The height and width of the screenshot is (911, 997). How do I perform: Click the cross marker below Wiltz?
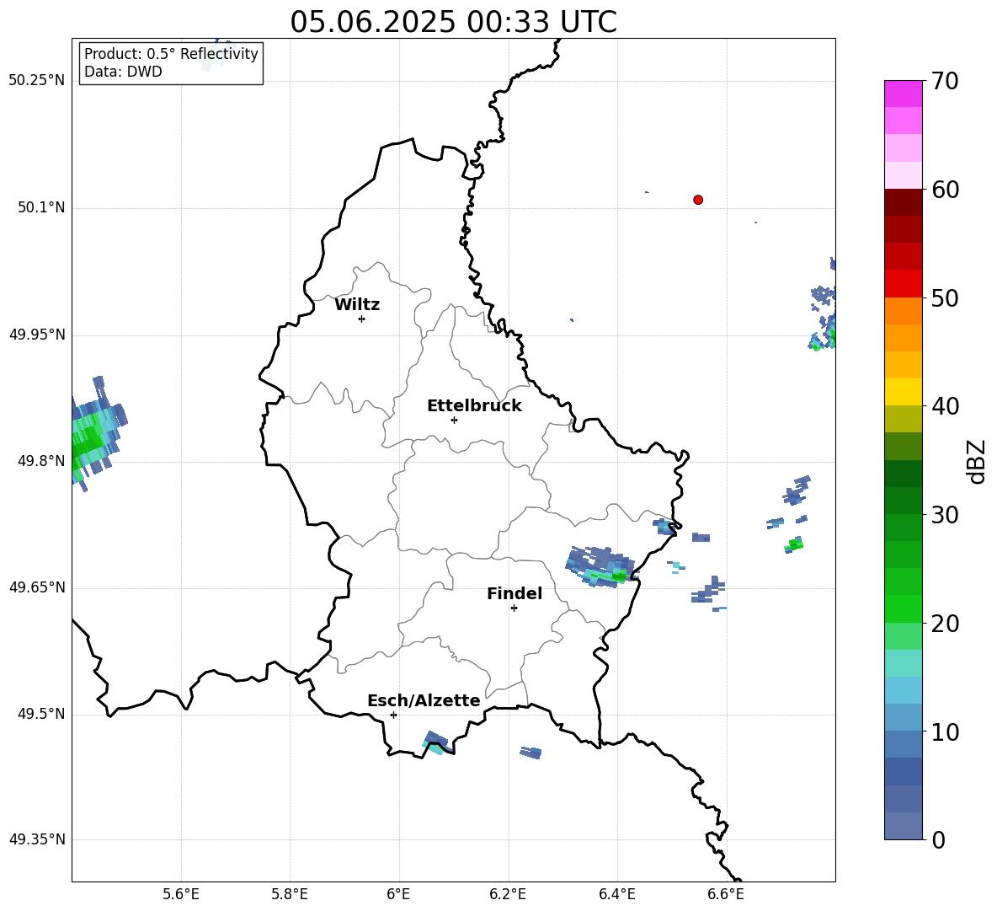pos(362,319)
